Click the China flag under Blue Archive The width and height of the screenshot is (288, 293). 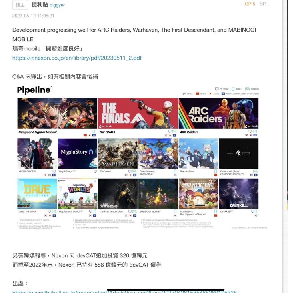point(216,175)
